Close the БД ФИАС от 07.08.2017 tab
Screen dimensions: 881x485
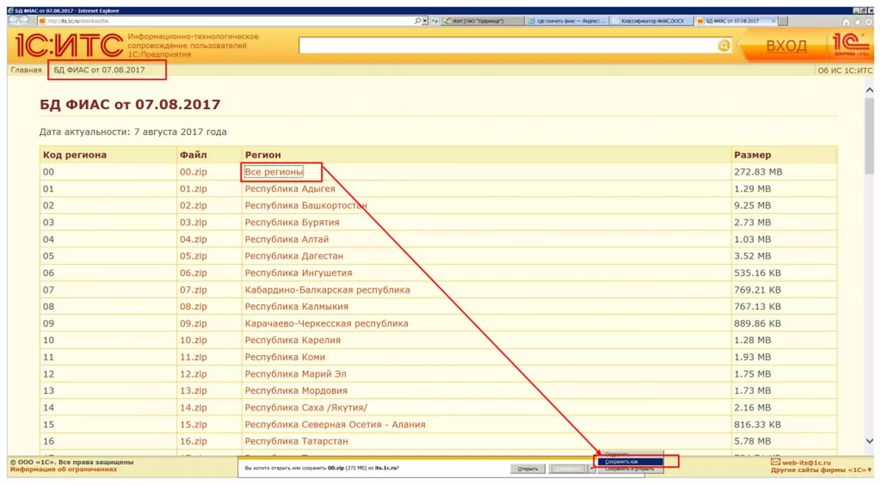pyautogui.click(x=774, y=21)
